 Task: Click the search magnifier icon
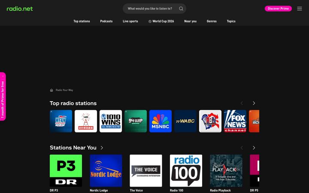[181, 9]
